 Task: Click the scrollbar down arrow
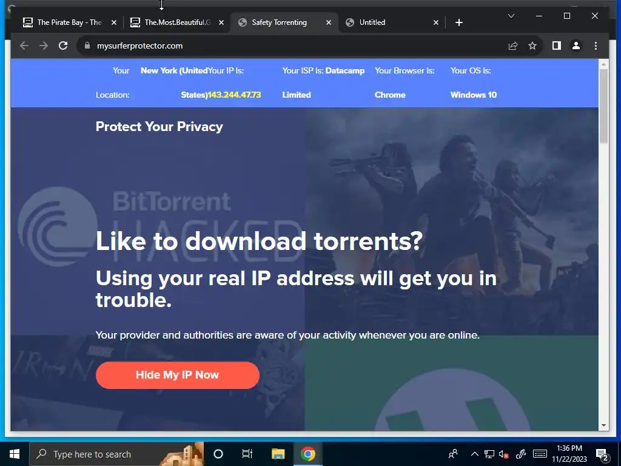pyautogui.click(x=603, y=425)
